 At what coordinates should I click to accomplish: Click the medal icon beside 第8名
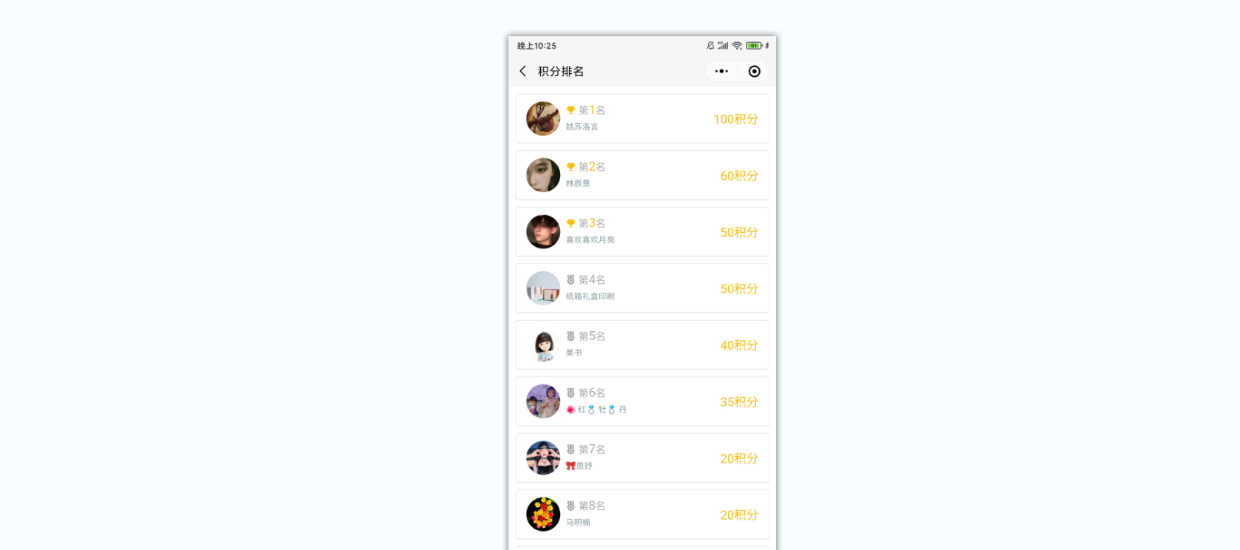point(570,506)
